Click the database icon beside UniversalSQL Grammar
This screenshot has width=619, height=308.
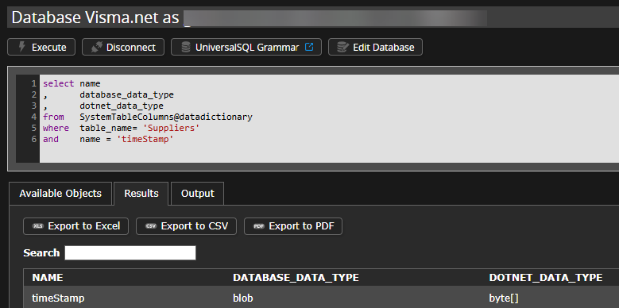pos(186,48)
